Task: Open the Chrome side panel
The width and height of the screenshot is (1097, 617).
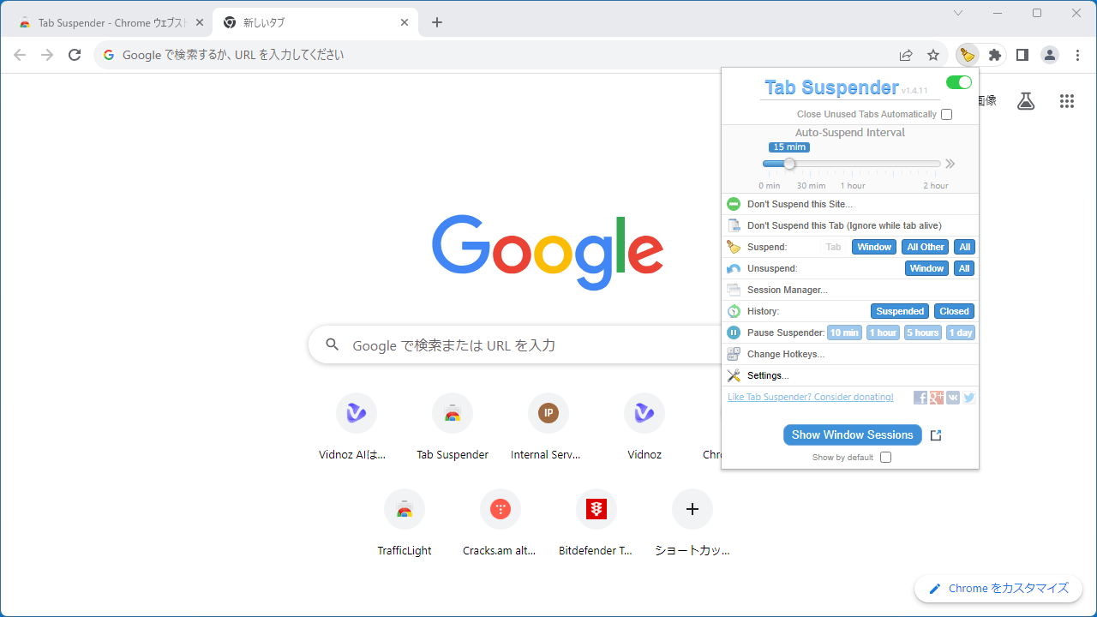Action: (1022, 55)
